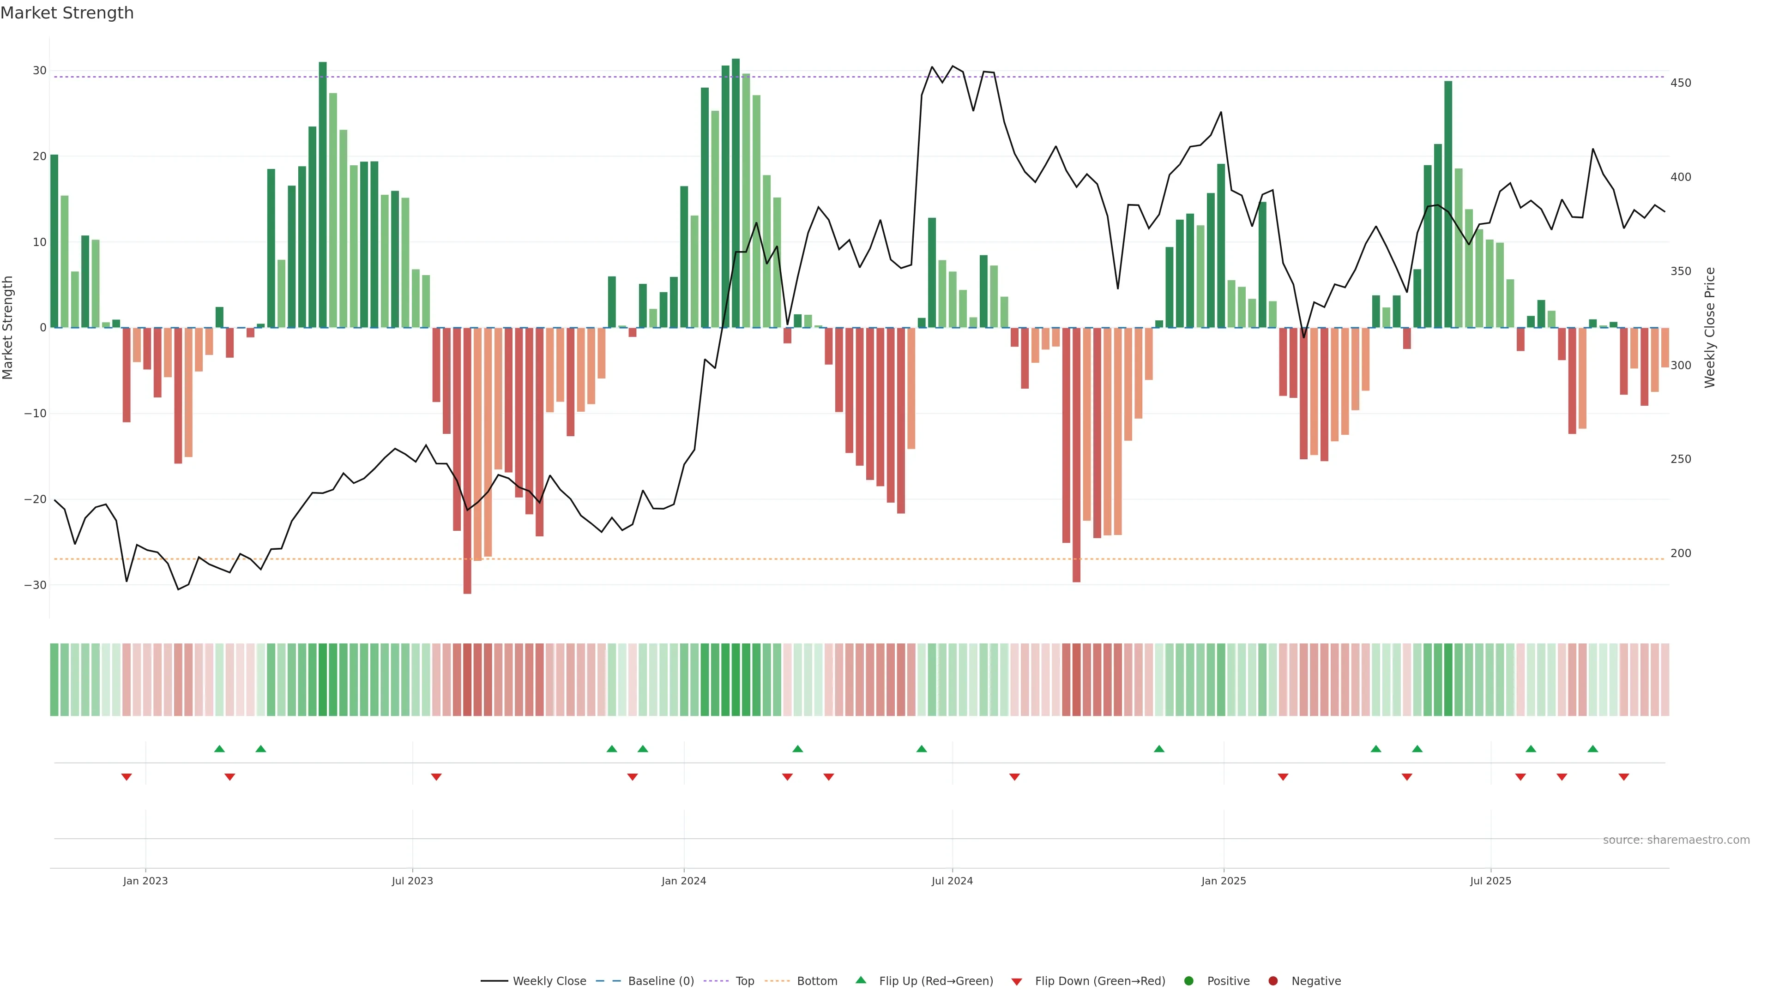Click the Market Strength chart title
The width and height of the screenshot is (1773, 997).
click(x=67, y=13)
